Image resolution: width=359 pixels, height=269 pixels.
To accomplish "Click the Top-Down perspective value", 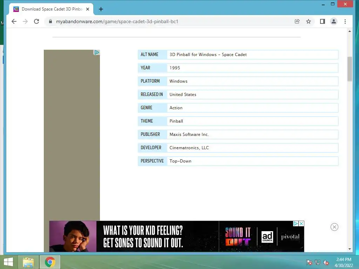I will (181, 161).
